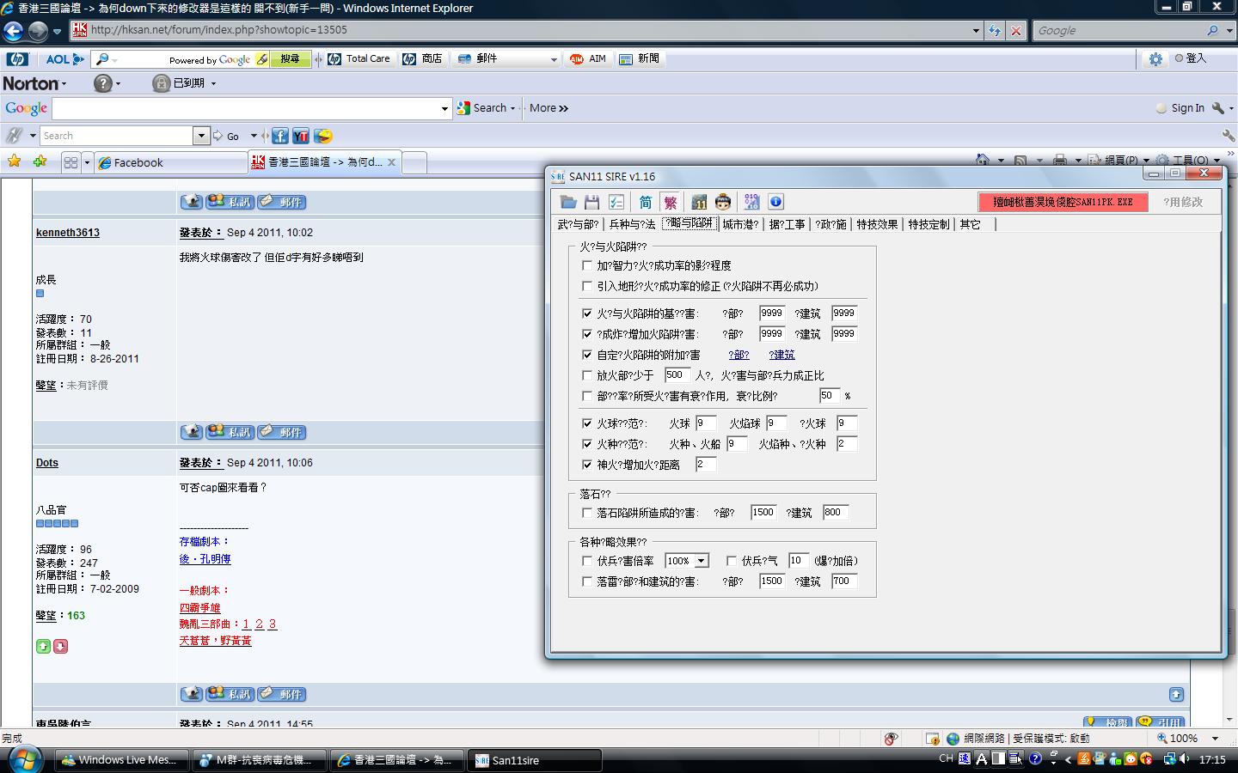Toggle checkbox 加?智力?火?成功率的影?程度
Image resolution: width=1238 pixels, height=773 pixels.
click(x=587, y=265)
